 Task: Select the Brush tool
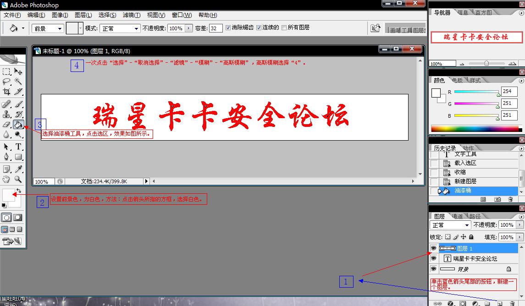coord(18,104)
